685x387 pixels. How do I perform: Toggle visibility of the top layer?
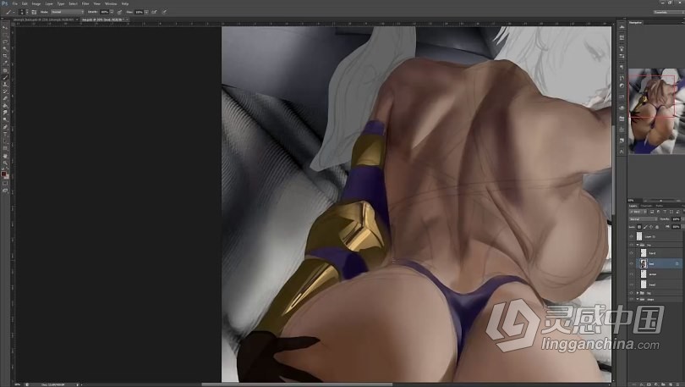click(631, 236)
